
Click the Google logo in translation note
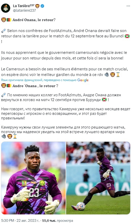[x=83, y=80]
